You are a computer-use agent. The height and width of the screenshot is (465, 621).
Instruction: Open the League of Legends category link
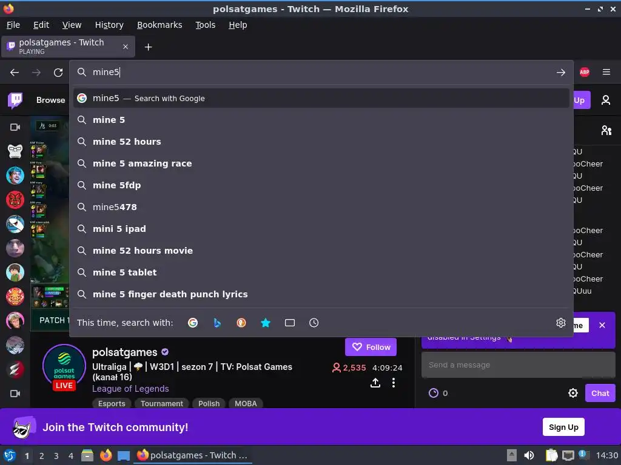130,389
